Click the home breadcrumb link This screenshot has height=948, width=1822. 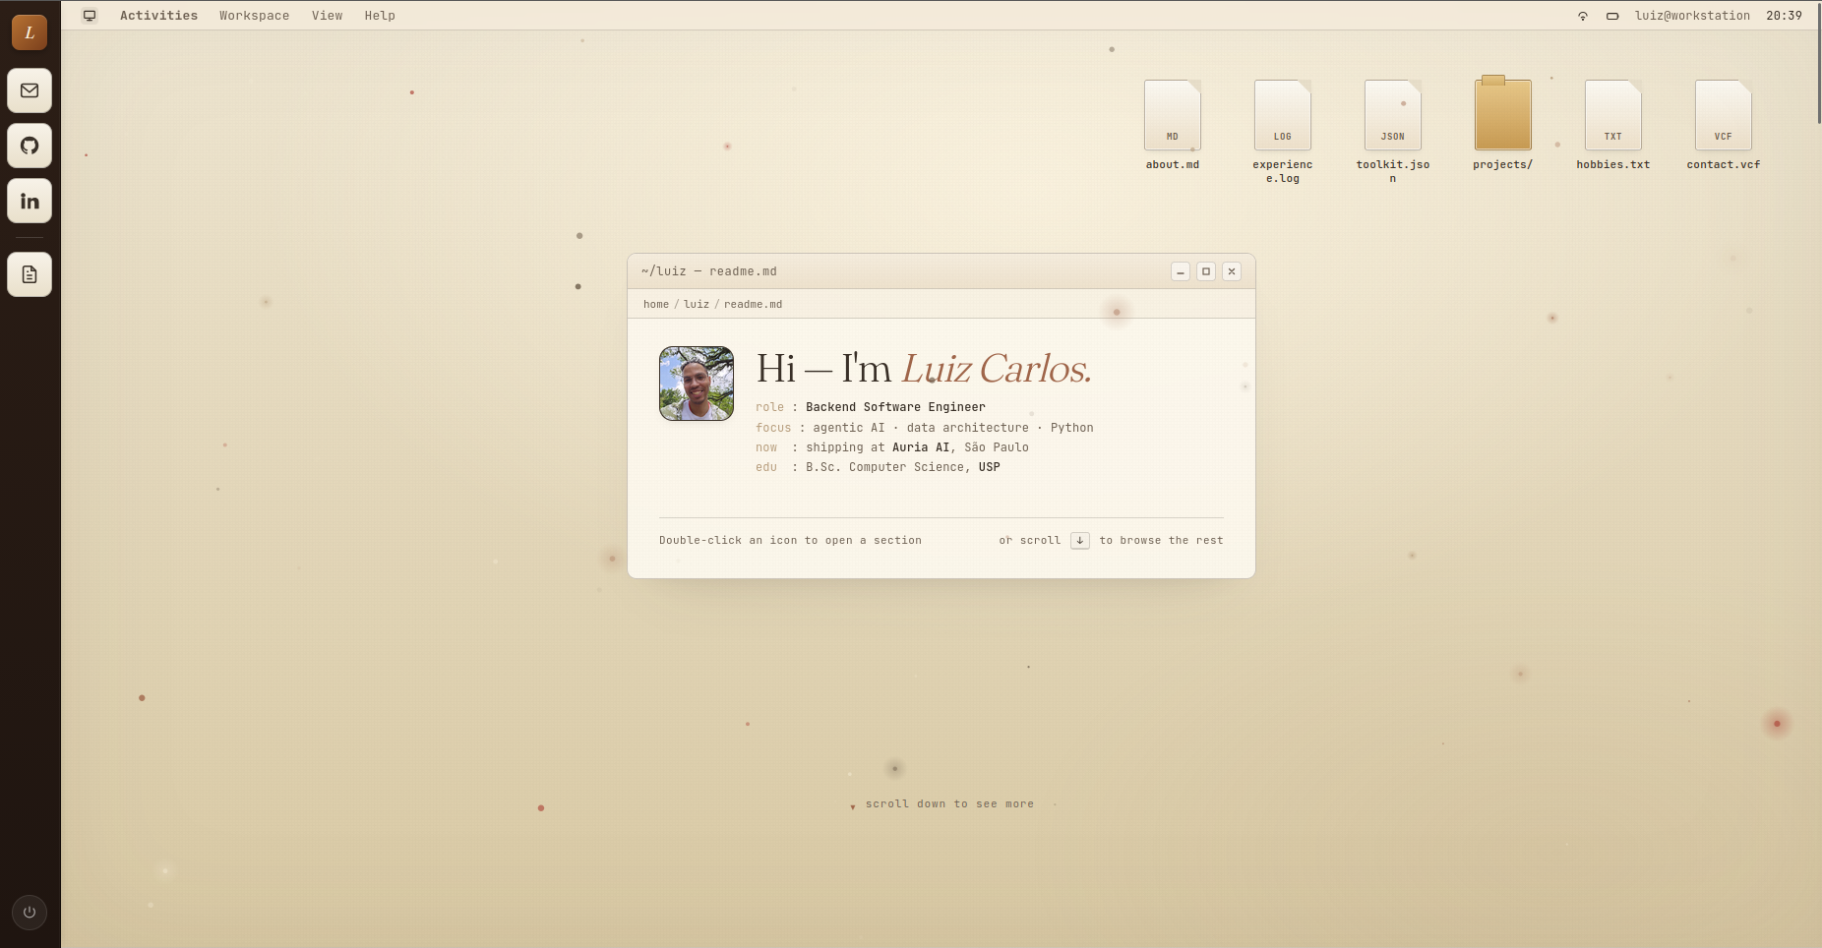tap(656, 304)
